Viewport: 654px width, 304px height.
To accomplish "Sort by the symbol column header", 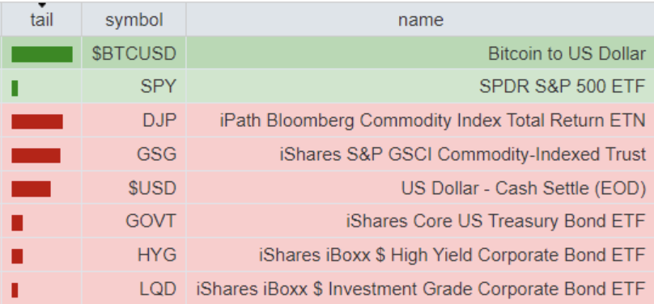I will pos(134,19).
